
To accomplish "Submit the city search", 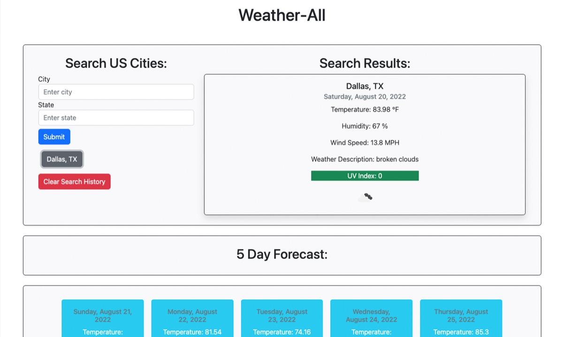I will [54, 137].
